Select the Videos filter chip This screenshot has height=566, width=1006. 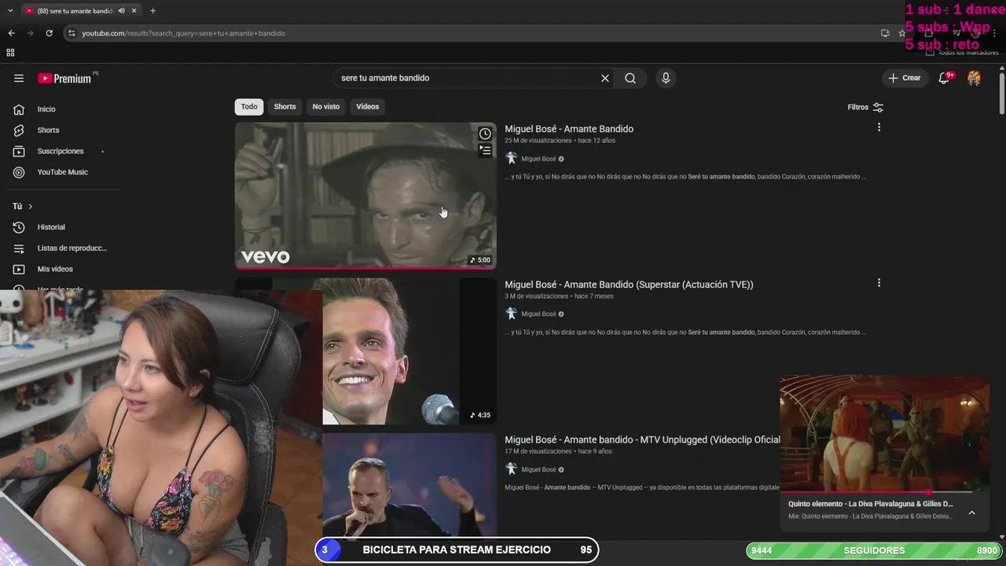click(x=367, y=107)
